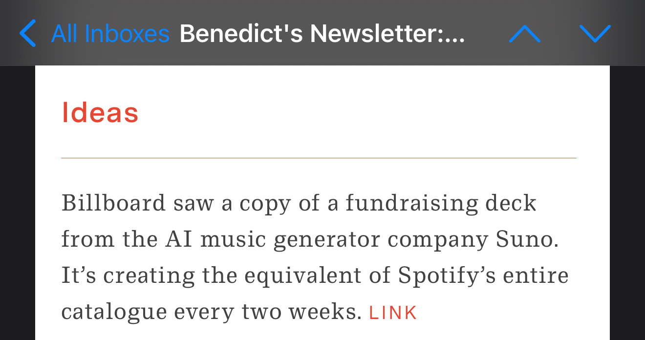Tap the dark margin right of email body
The height and width of the screenshot is (340, 645).
pos(627,205)
